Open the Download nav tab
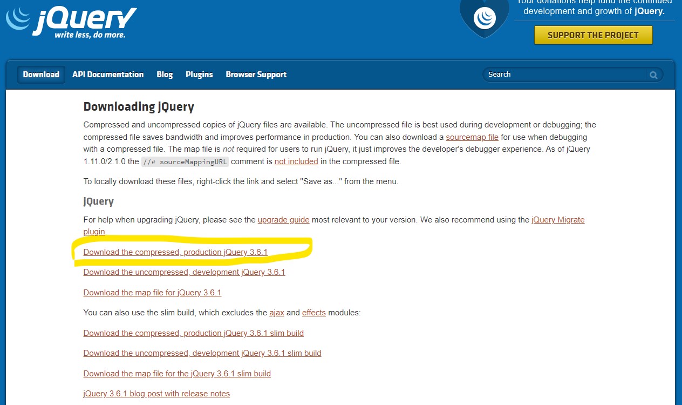The height and width of the screenshot is (405, 682). point(41,75)
